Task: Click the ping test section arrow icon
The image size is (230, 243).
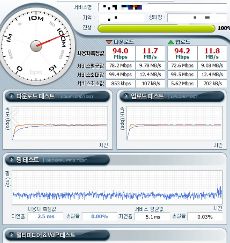Action: click(11, 159)
